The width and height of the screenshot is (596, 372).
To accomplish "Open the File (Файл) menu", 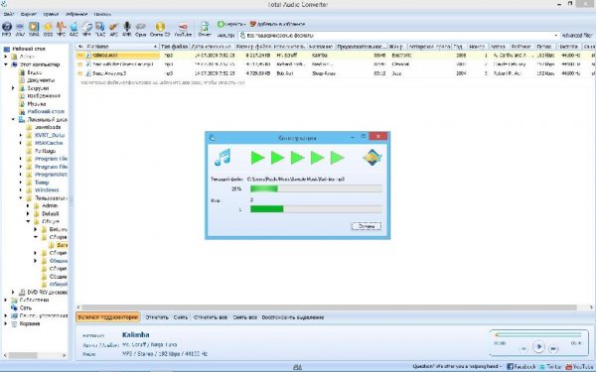I will coord(8,14).
